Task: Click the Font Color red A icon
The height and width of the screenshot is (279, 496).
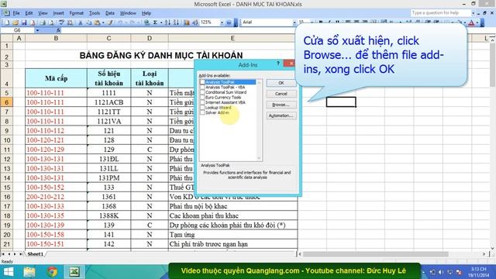Action: (x=471, y=22)
